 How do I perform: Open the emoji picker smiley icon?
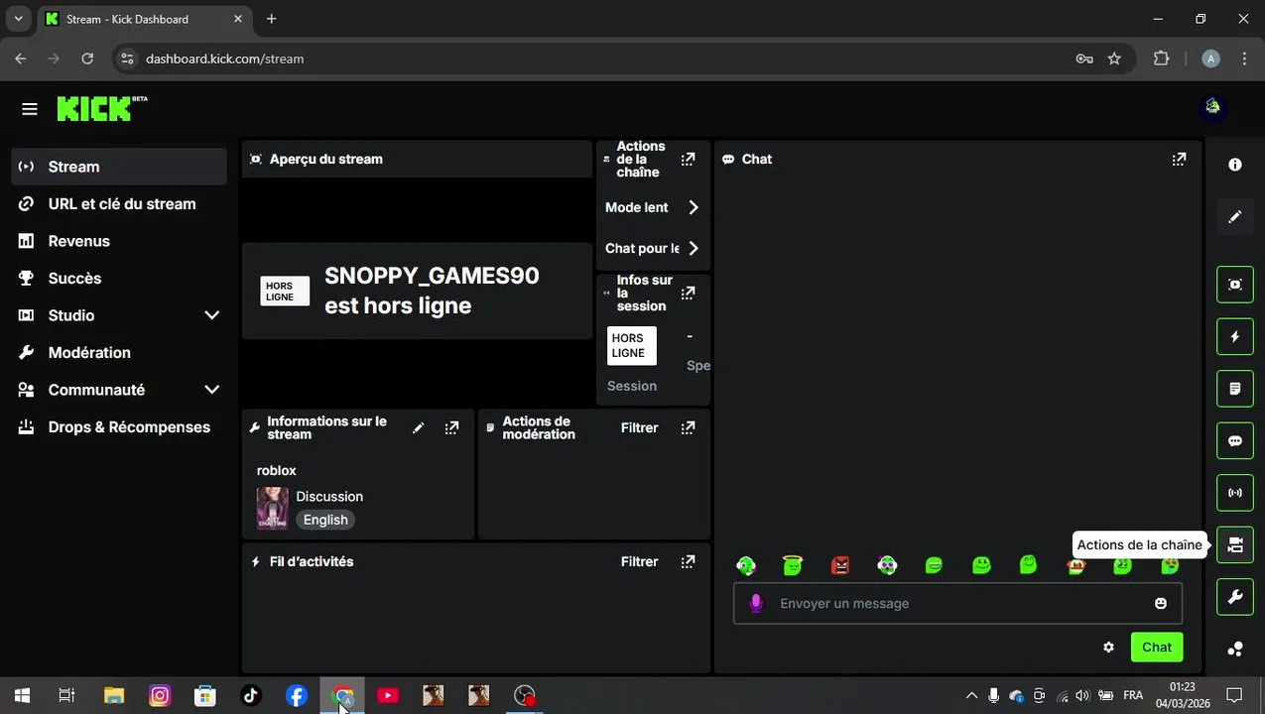tap(1161, 603)
